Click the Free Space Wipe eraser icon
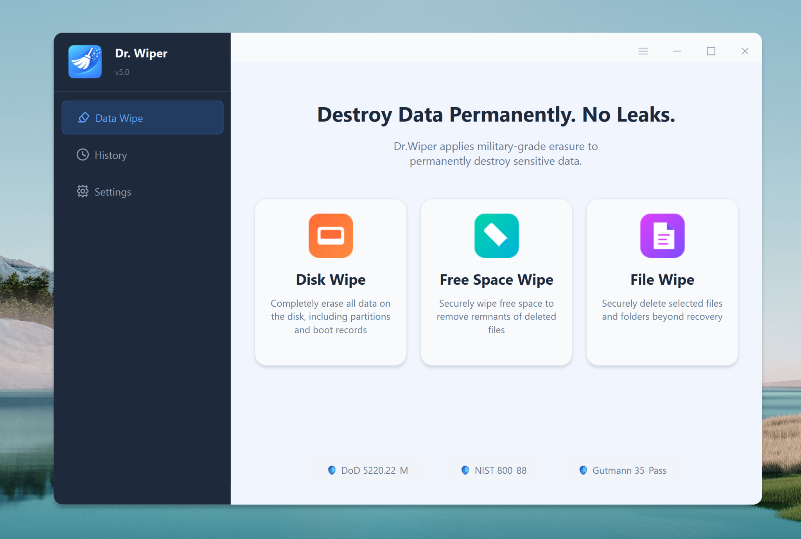 (496, 236)
